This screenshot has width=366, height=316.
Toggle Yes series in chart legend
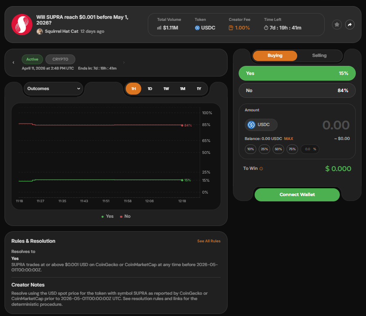(107, 217)
